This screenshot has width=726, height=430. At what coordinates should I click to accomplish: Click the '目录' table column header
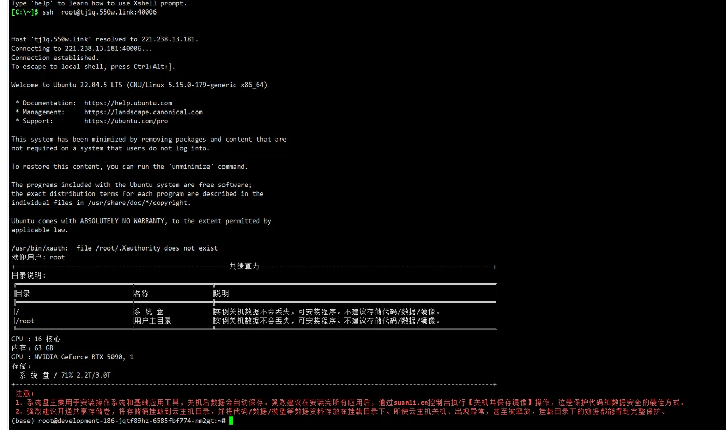[23, 294]
